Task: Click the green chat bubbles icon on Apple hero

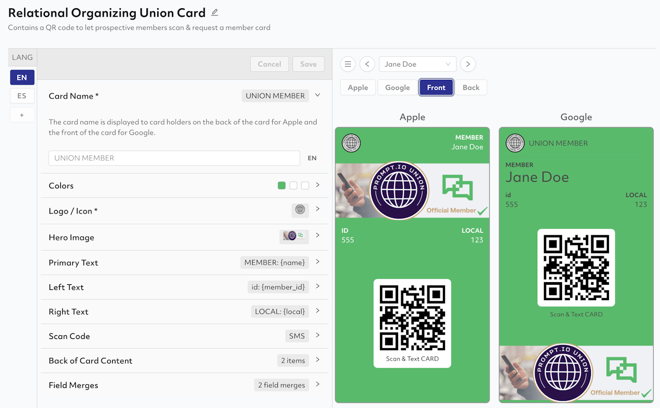Action: click(457, 187)
